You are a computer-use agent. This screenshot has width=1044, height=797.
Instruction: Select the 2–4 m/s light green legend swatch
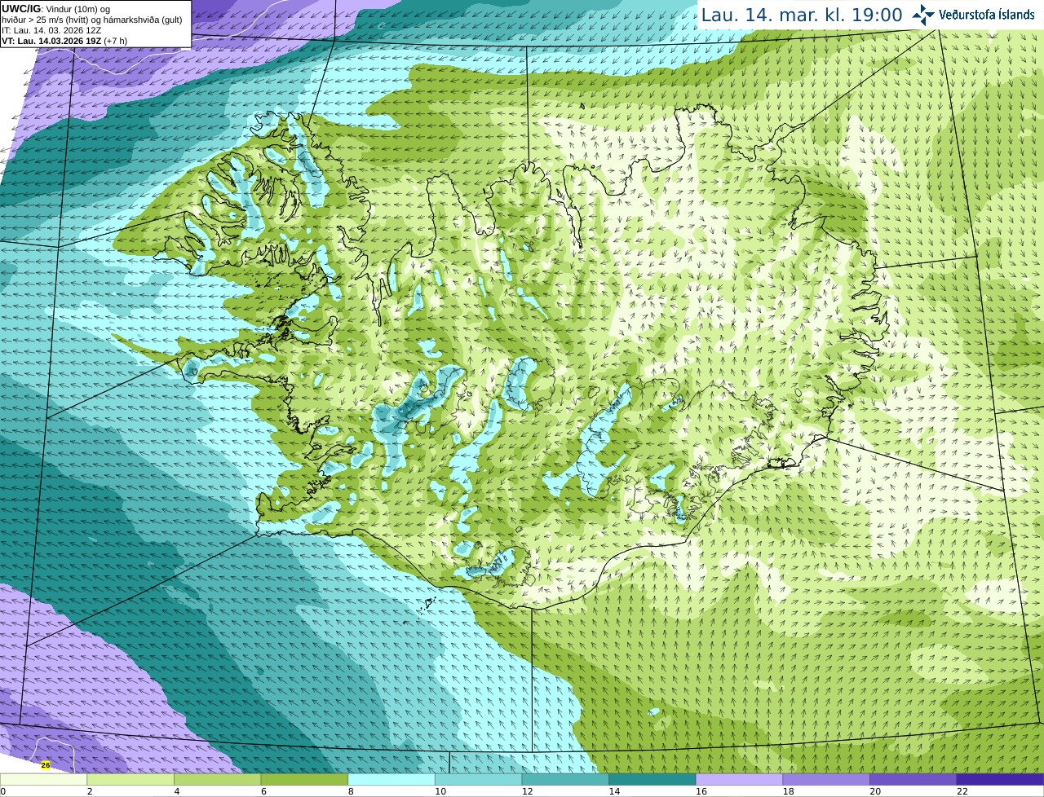130,780
